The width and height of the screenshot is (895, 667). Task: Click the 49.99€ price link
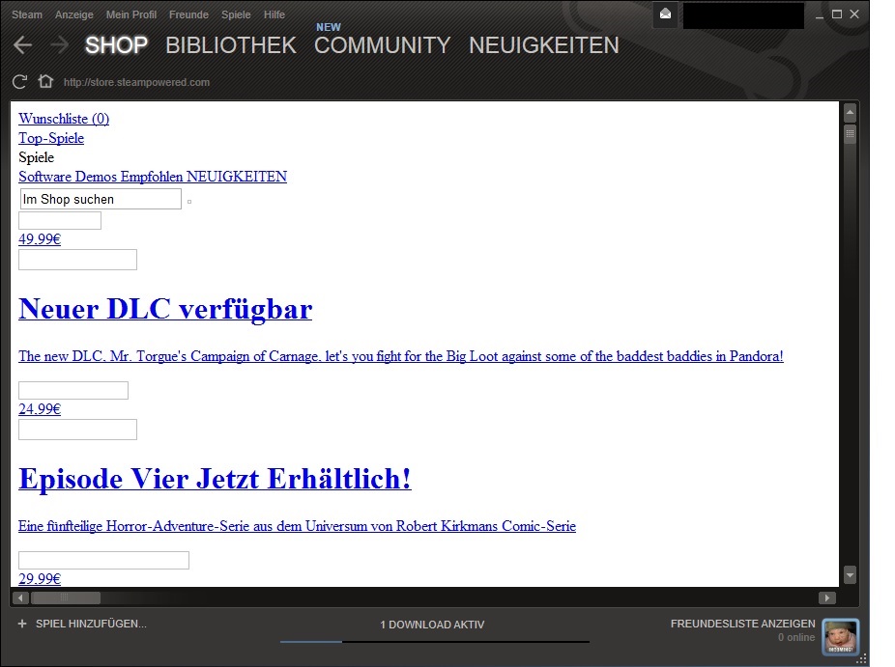[x=40, y=238]
